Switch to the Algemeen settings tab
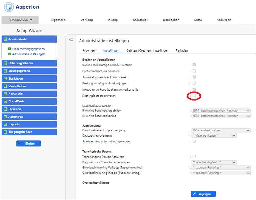Screen dimensions: 256x200 [x=89, y=50]
